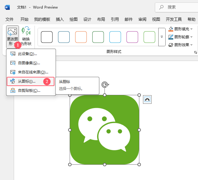The height and width of the screenshot is (180, 198).
Task: Switch to the Help (帮助) tab
Action: (x=192, y=19)
